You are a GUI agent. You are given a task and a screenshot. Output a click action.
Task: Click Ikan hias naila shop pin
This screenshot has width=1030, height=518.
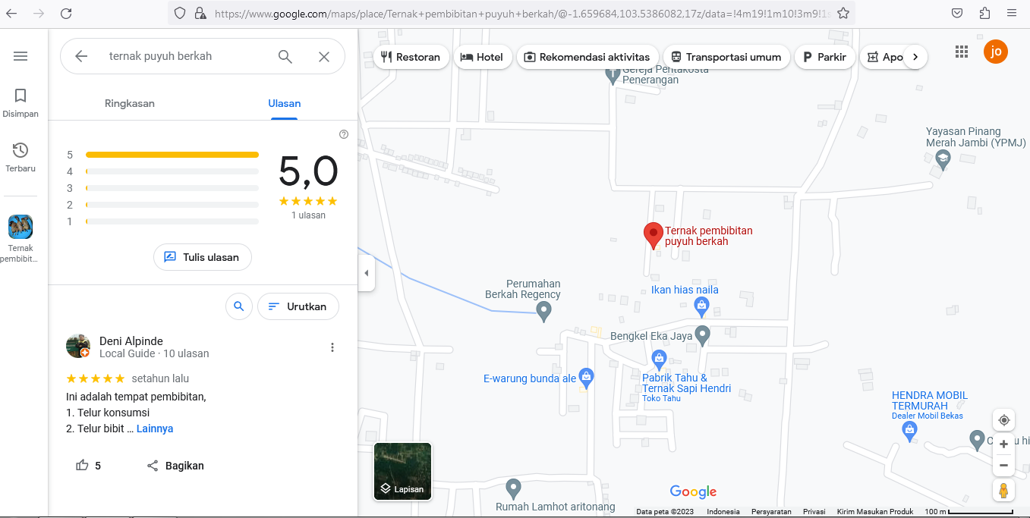tap(701, 306)
